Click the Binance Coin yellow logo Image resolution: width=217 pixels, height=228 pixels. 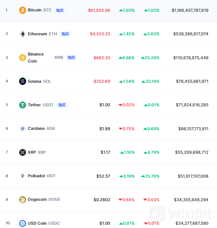22,58
